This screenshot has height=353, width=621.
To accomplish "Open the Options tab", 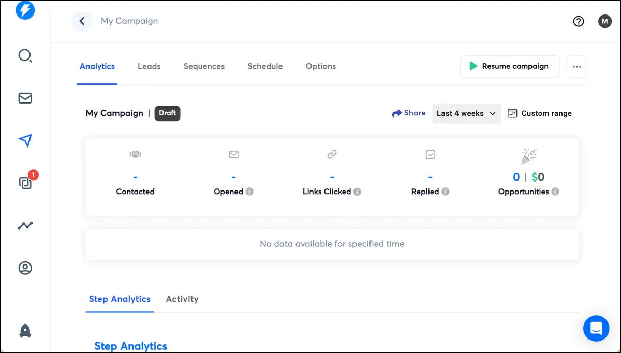I will click(321, 66).
